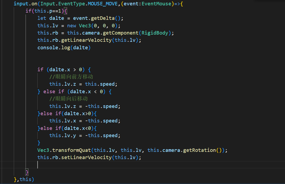Click 'this.rb.getLinearVelocity(this.lv);' line

[x=89, y=40]
